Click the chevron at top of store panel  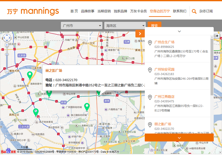(179, 31)
